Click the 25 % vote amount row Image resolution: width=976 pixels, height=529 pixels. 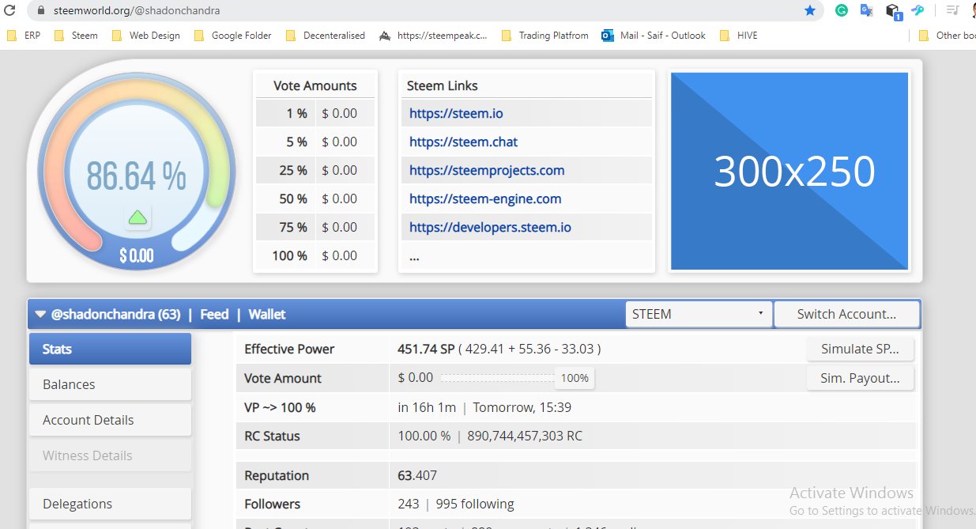315,170
